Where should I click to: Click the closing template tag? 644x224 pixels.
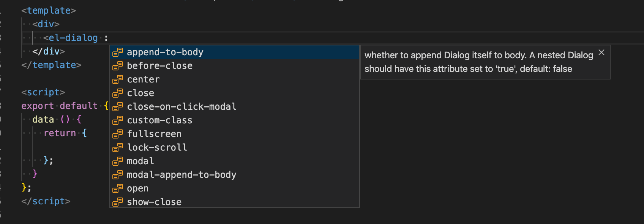pos(51,65)
